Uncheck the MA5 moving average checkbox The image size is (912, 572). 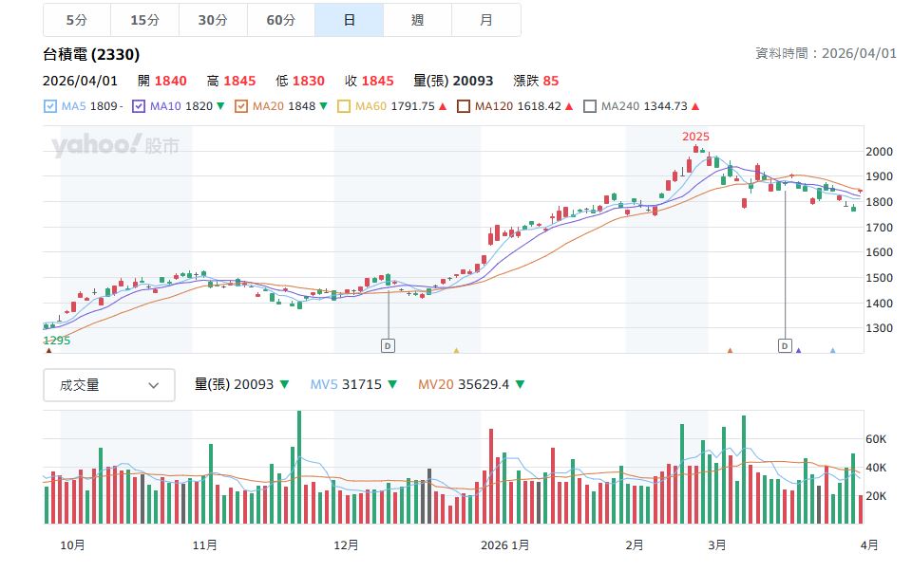coord(51,106)
